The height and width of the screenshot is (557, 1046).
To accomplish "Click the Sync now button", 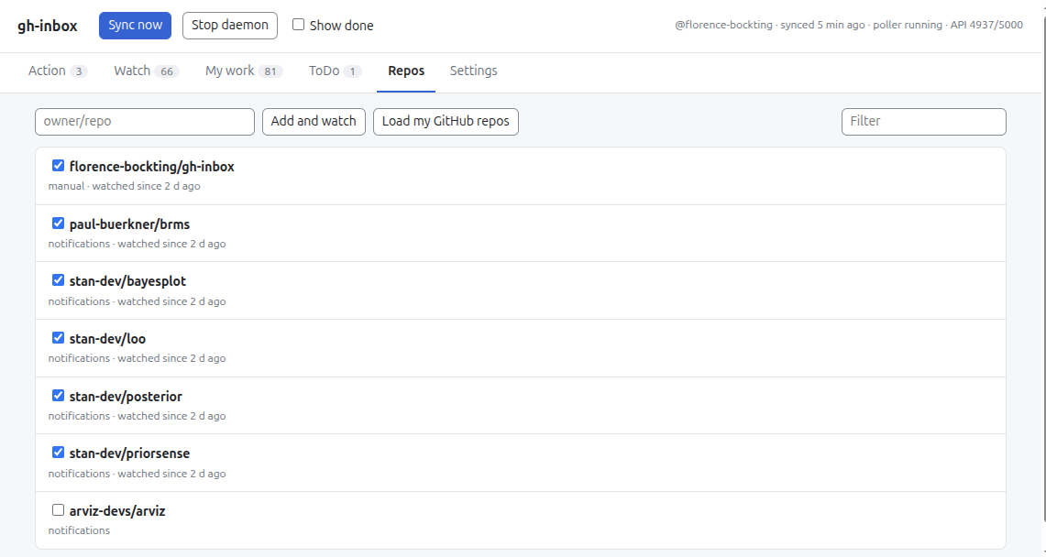I will (135, 26).
